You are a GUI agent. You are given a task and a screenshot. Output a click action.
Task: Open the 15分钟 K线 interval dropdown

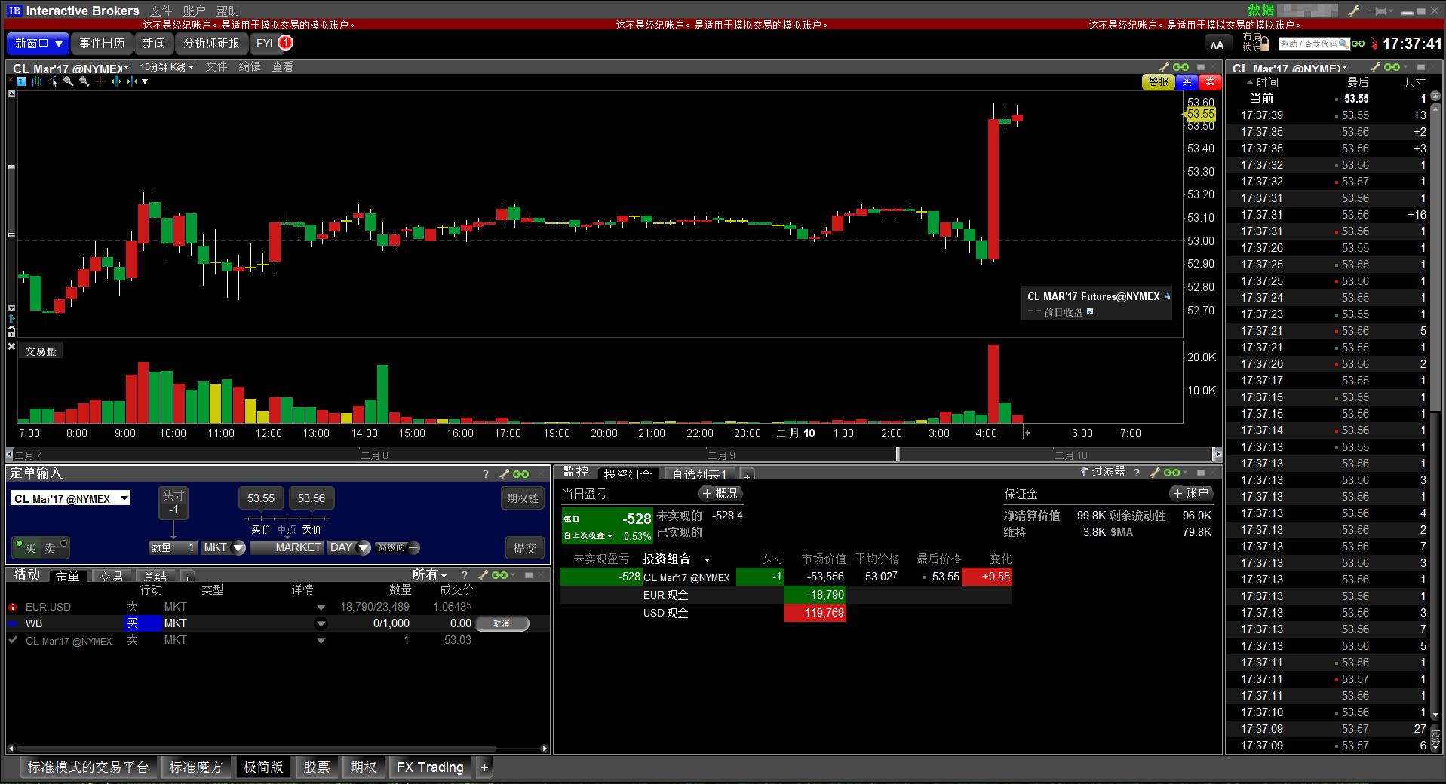click(x=167, y=67)
